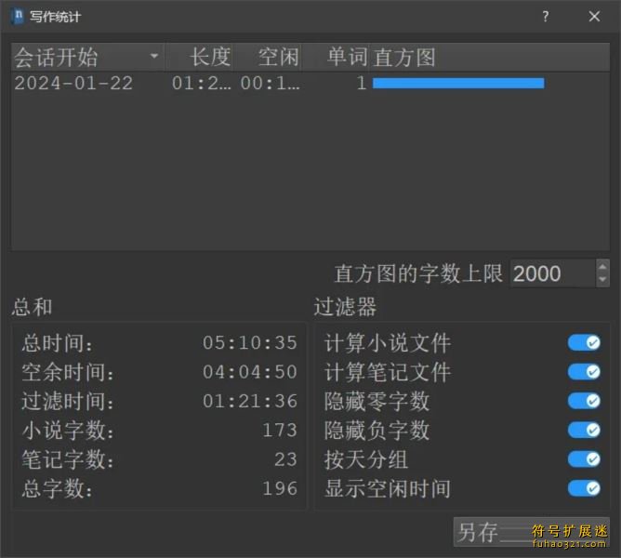This screenshot has height=558, width=621.
Task: Open the help question mark button
Action: (x=546, y=16)
